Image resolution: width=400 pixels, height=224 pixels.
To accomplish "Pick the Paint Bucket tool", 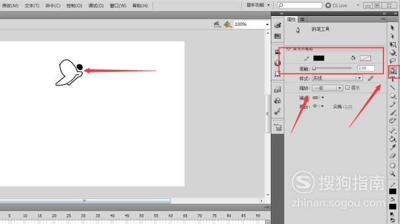I will [393, 139].
